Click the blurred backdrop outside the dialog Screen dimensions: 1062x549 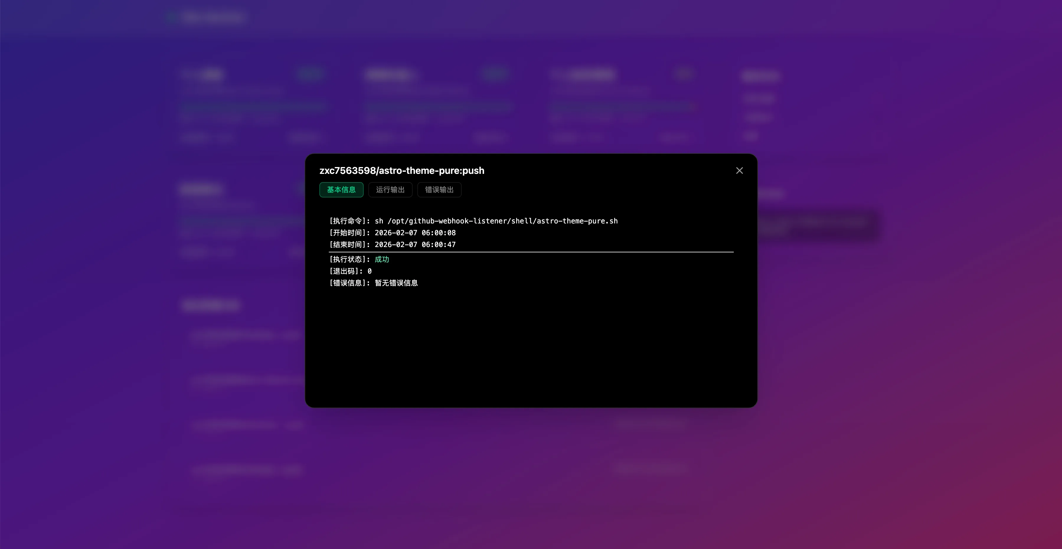tap(124, 288)
